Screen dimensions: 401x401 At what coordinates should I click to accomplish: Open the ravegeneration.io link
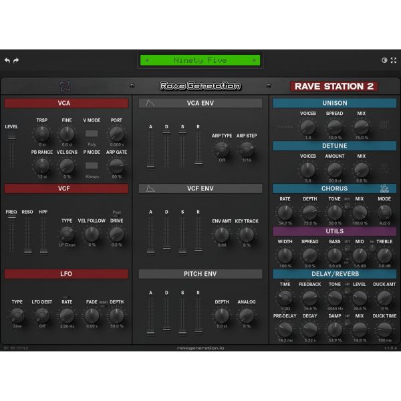click(x=200, y=348)
